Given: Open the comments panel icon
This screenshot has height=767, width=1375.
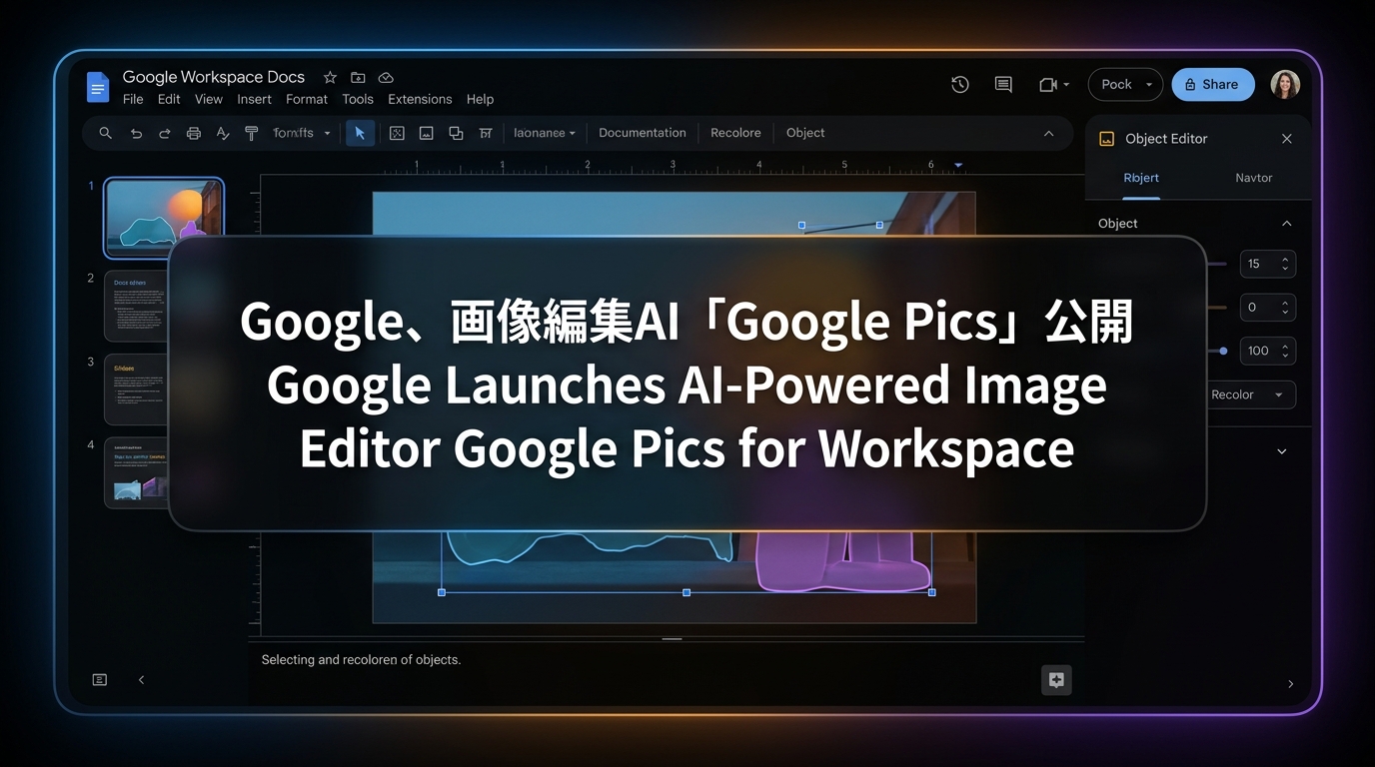Looking at the screenshot, I should 1003,85.
